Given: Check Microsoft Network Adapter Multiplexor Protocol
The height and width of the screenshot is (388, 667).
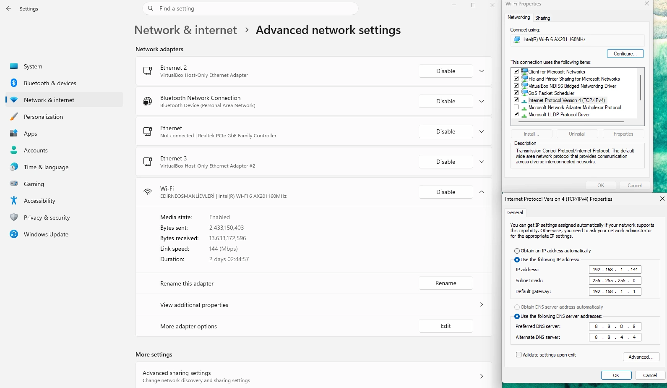Looking at the screenshot, I should pos(516,107).
